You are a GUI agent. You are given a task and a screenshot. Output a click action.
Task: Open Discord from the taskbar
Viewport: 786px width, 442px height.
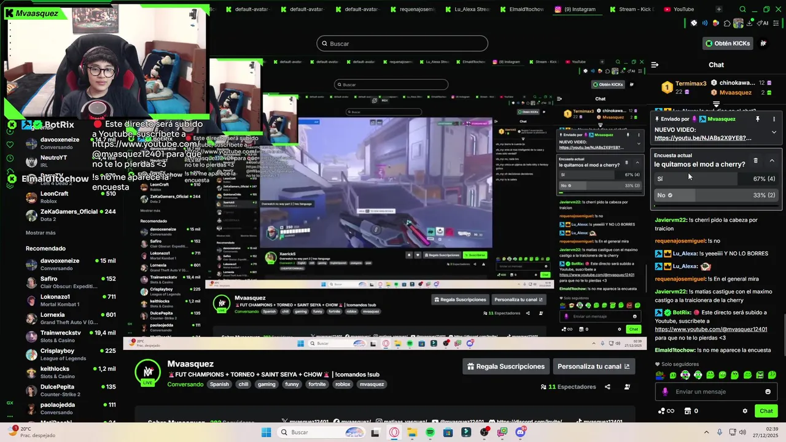point(521,432)
